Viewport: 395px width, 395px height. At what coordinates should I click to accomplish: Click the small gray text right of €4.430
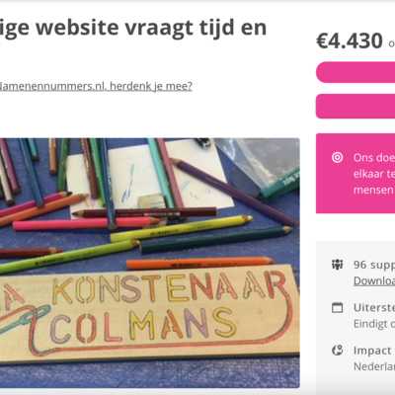392,43
